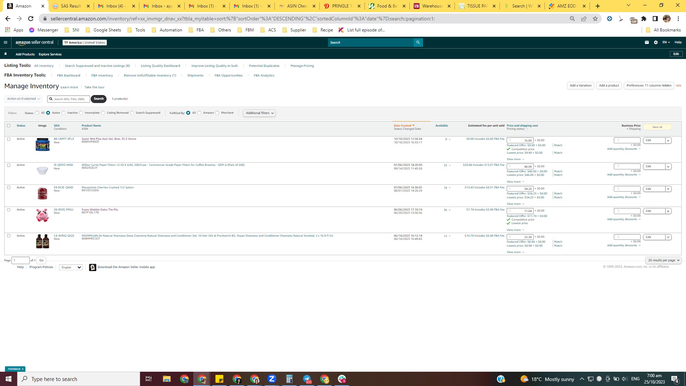Viewport: 686px width, 386px height.
Task: Click the Amazon Seller mobile app icon
Action: (93, 267)
